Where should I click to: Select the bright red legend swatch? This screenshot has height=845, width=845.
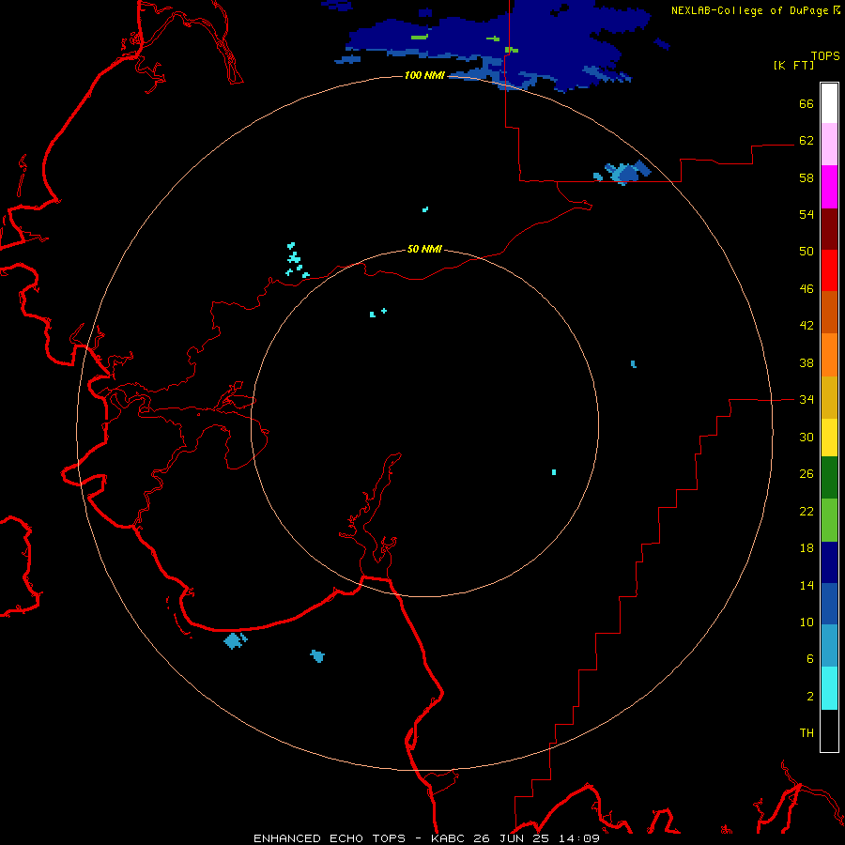coord(829,270)
